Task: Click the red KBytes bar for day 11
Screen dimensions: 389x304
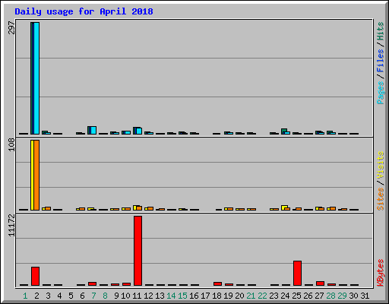Action: [138, 251]
